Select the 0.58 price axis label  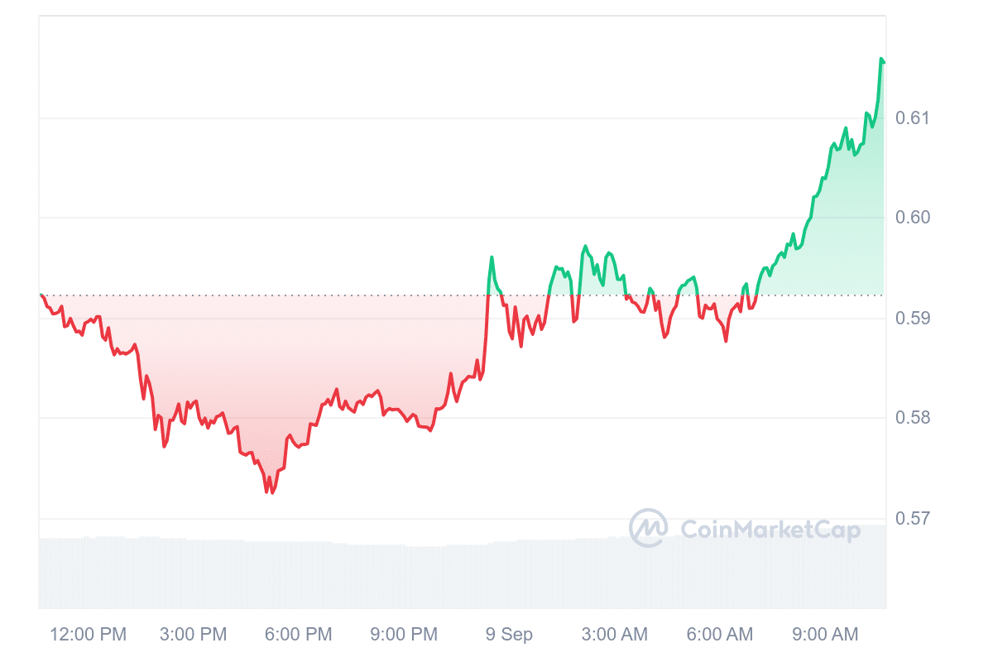(x=913, y=418)
